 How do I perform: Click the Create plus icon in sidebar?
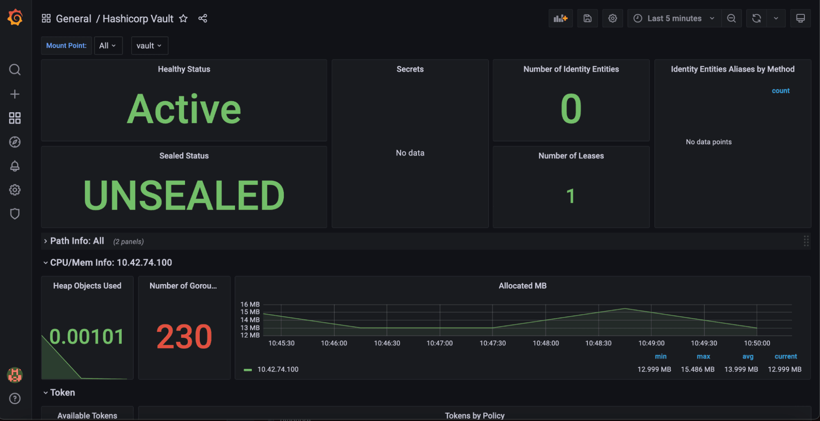click(15, 94)
